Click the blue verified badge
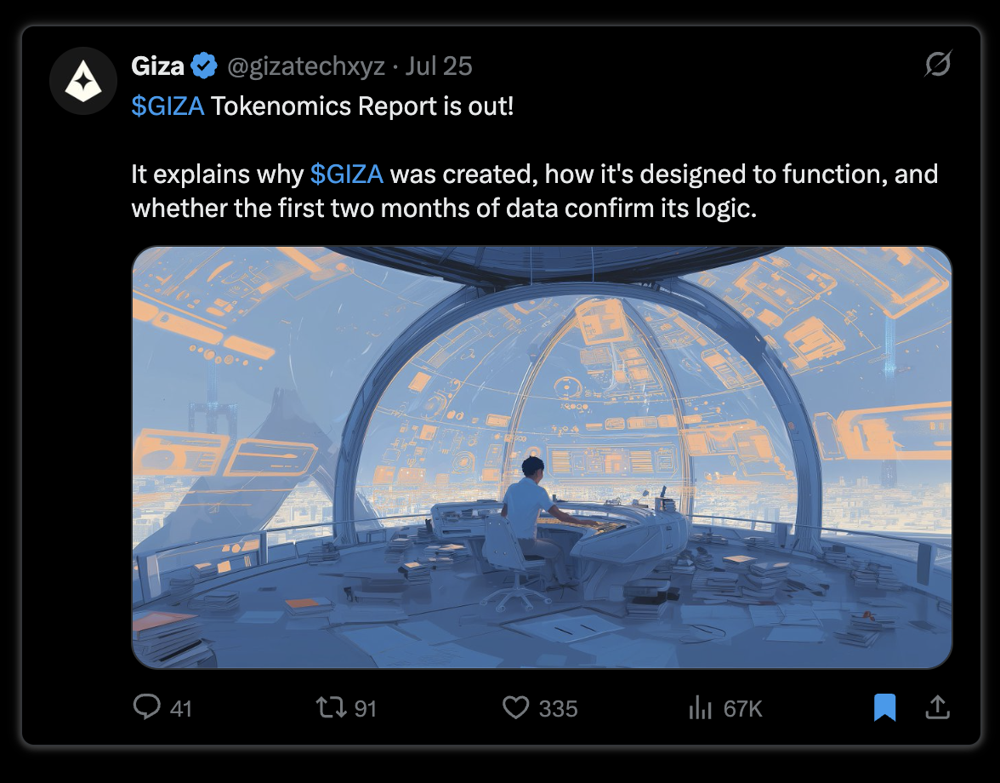 (x=204, y=66)
